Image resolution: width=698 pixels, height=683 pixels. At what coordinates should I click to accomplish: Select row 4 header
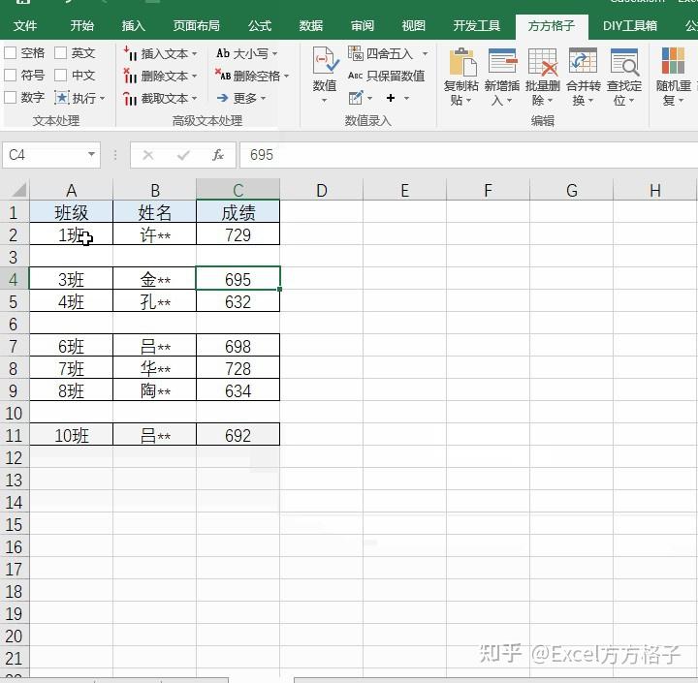(14, 279)
